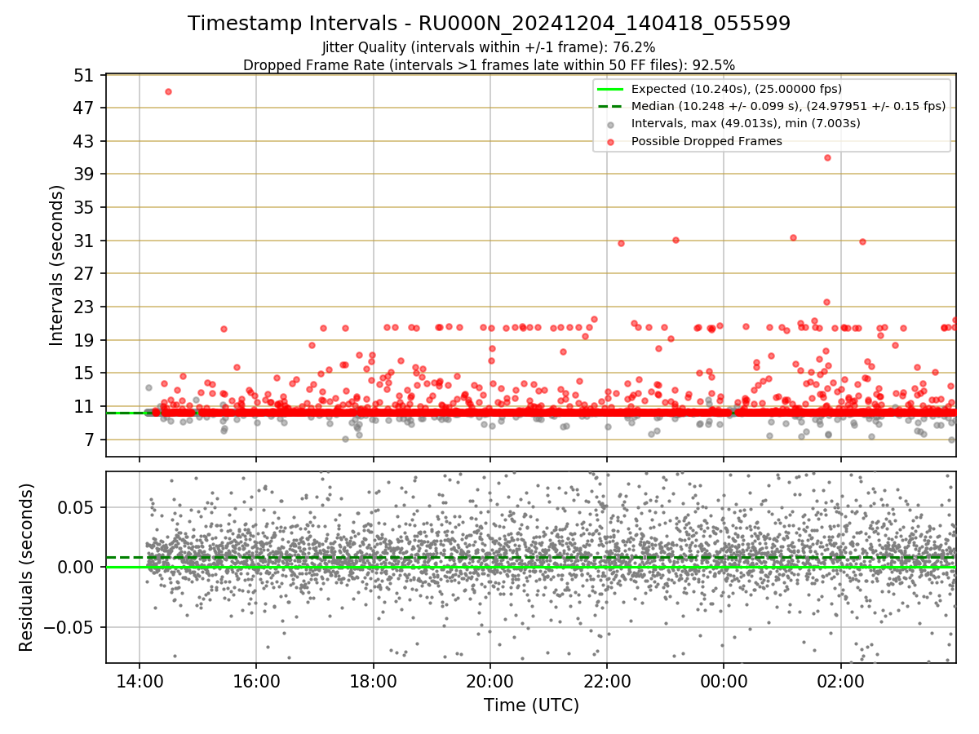This screenshot has width=979, height=734.
Task: Select the 'Jitter Quality' 76.2% subtitle line
Action: pos(489,47)
